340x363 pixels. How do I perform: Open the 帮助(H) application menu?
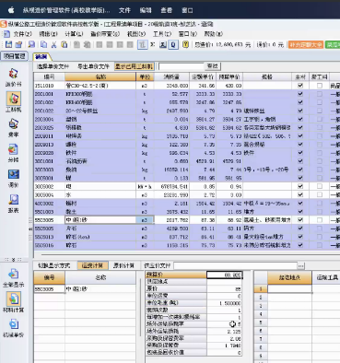214,34
